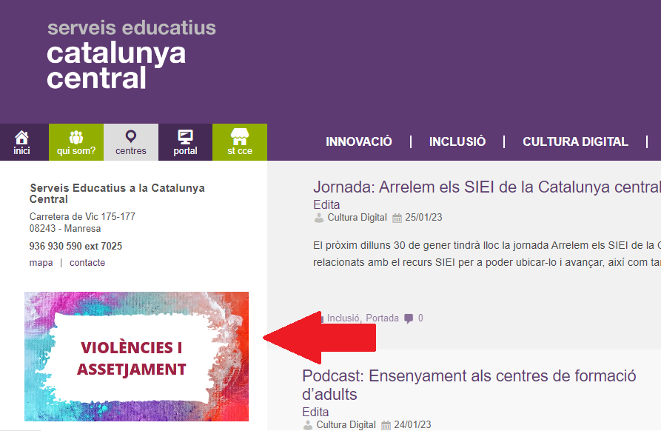
Task: Select the Portada category tag link
Action: (381, 318)
